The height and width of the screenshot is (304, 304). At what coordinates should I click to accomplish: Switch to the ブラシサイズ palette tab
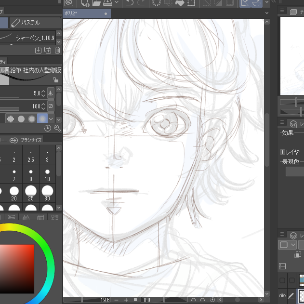[x=26, y=140]
